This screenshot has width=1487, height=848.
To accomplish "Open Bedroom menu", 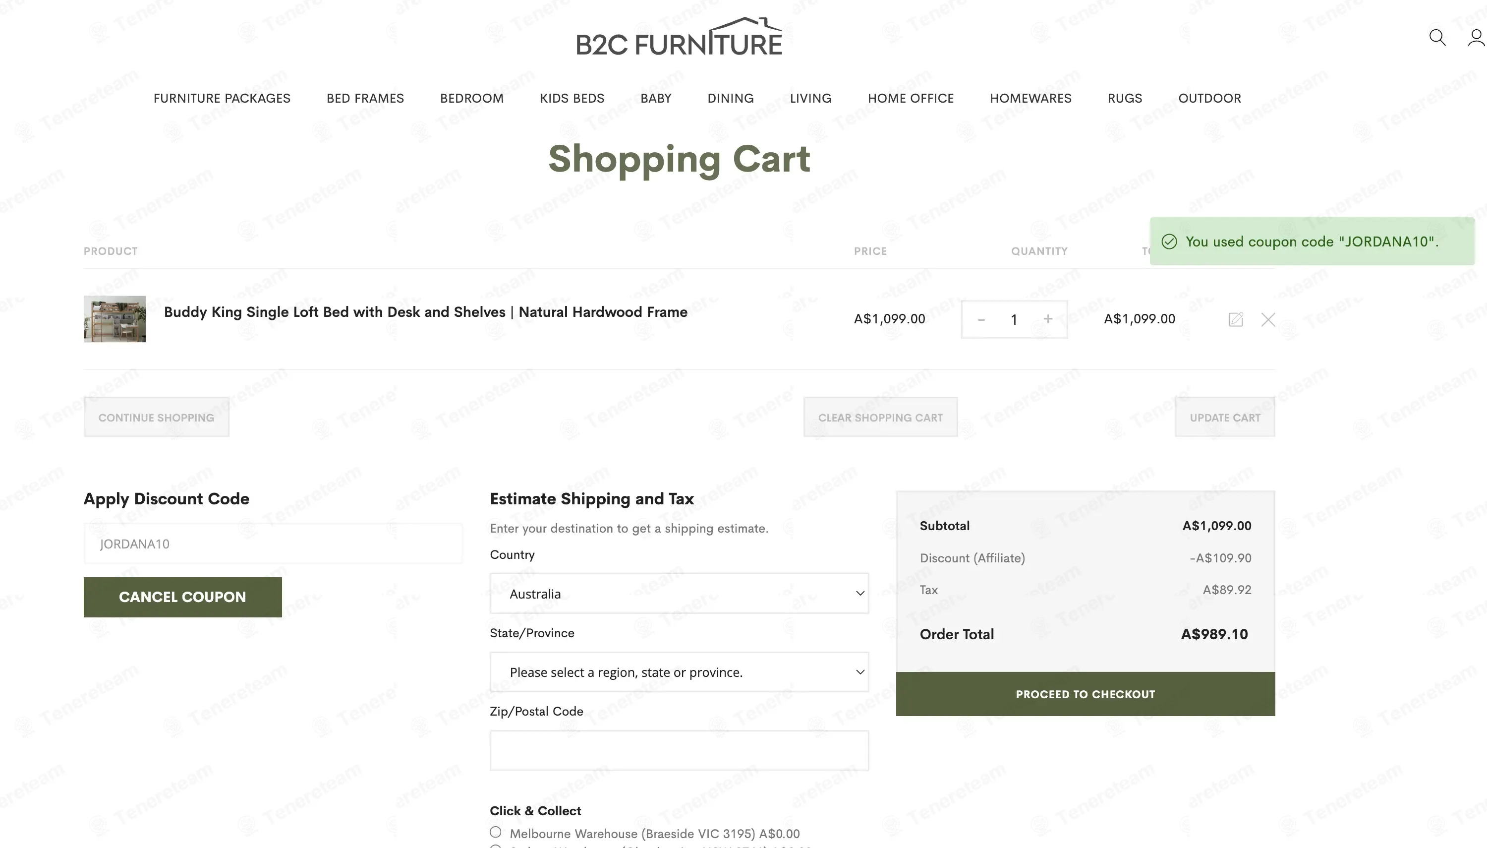I will [471, 98].
